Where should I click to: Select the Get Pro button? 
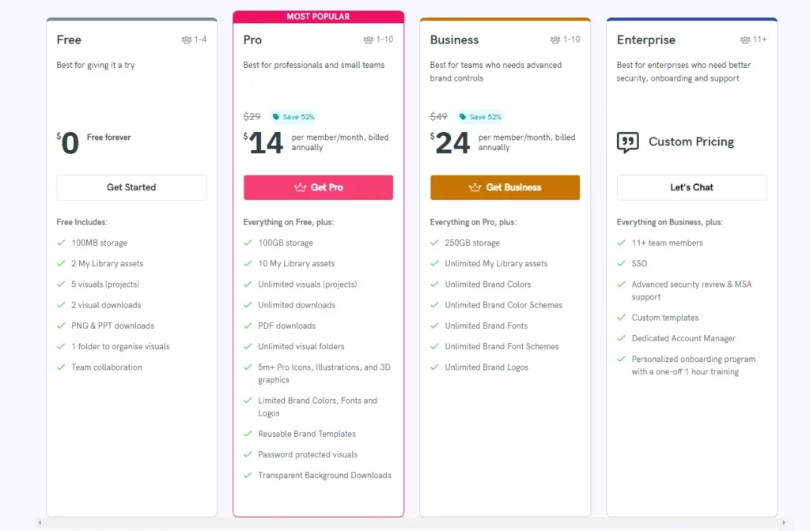(x=318, y=187)
